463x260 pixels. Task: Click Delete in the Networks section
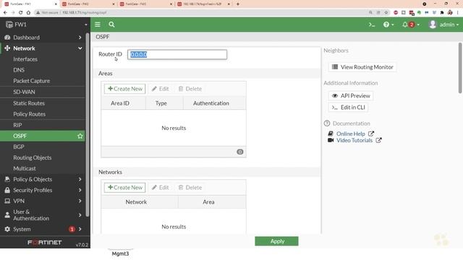tap(190, 188)
